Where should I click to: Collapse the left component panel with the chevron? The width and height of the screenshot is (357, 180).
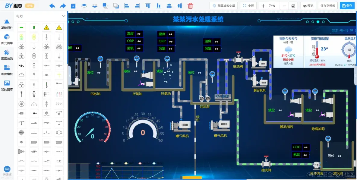pos(69,76)
